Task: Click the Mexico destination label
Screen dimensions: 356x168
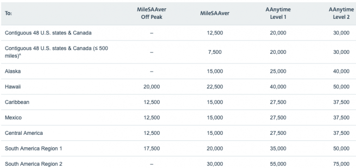Action: [13, 117]
